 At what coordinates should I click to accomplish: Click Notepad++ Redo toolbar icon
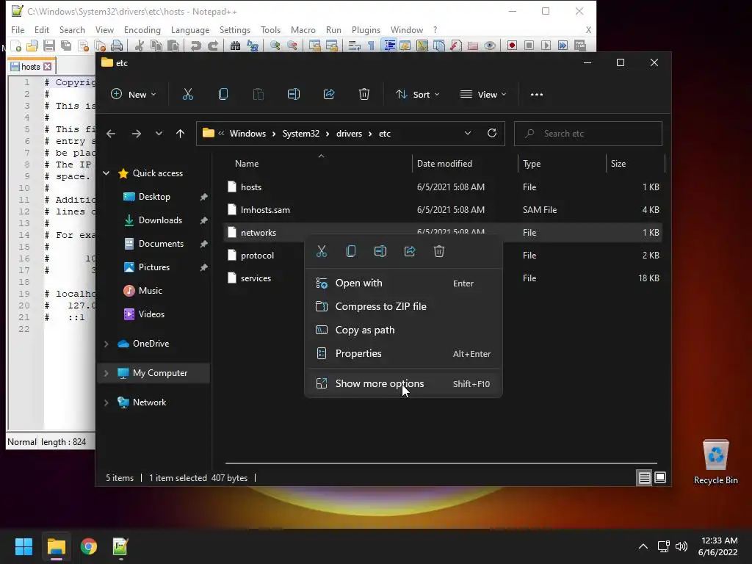(x=213, y=46)
